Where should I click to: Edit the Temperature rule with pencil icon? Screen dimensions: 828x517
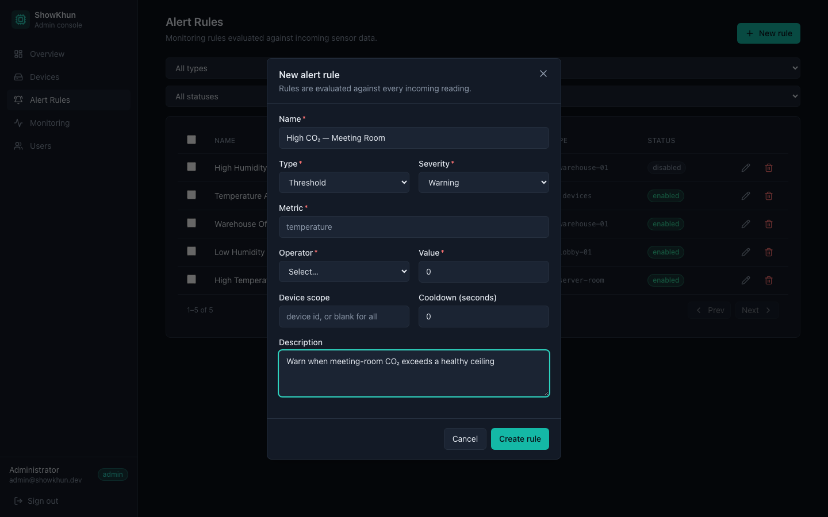tap(746, 196)
